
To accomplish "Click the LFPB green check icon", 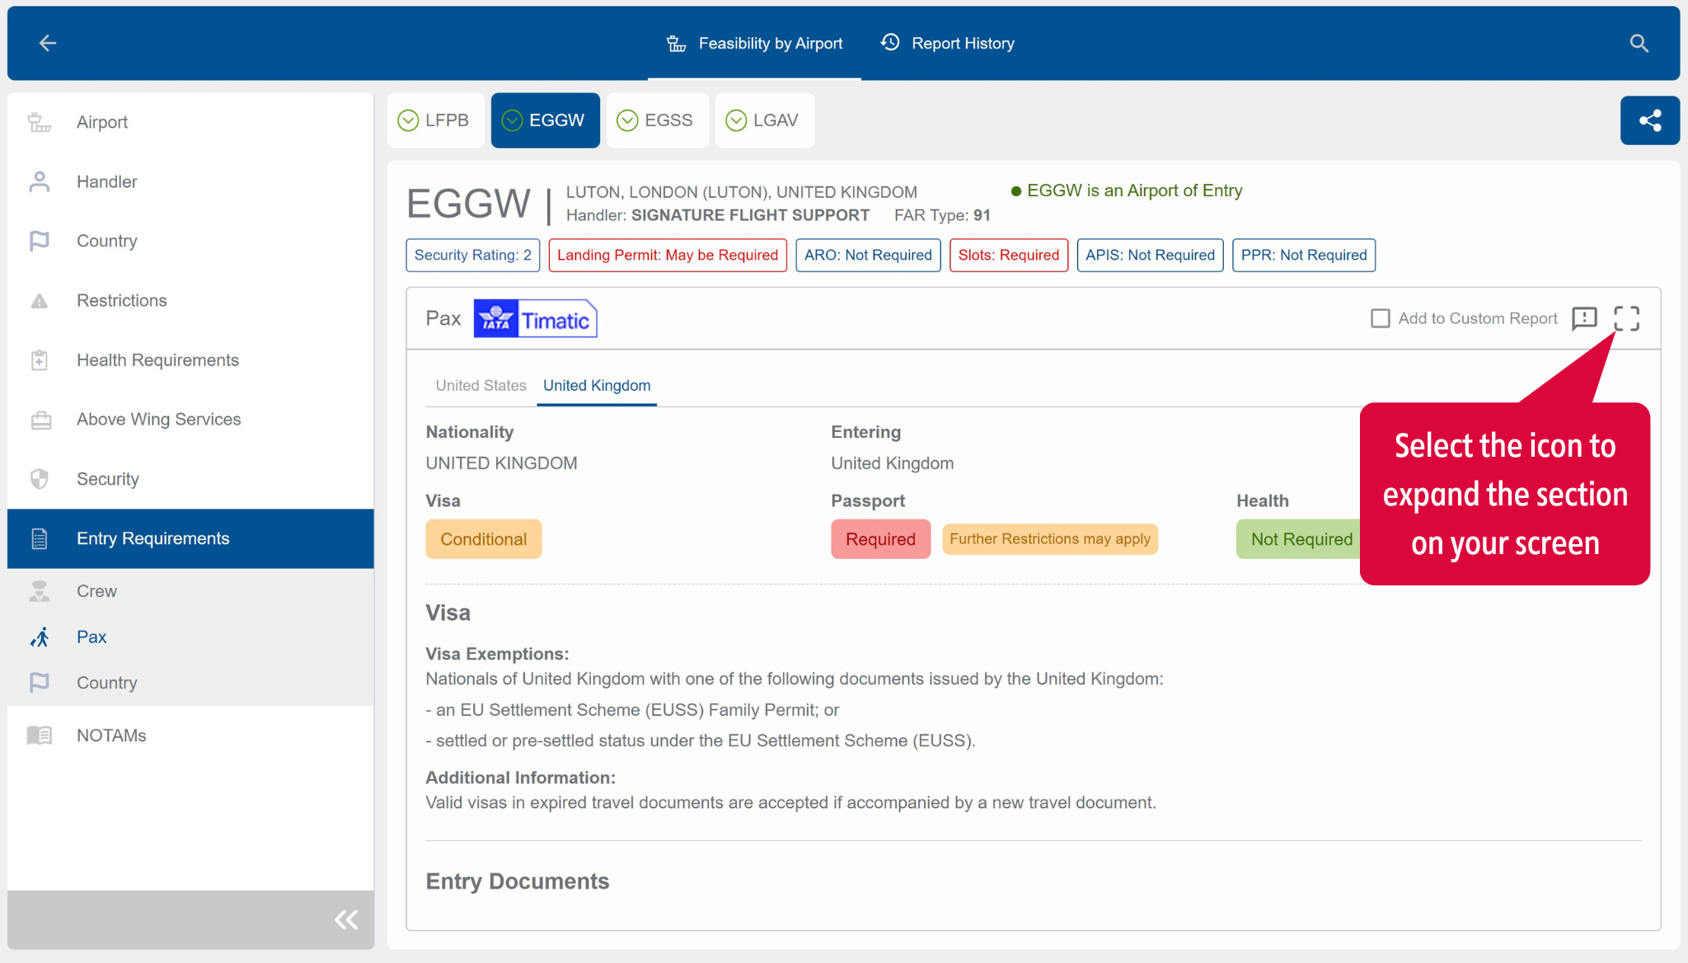I will [408, 120].
